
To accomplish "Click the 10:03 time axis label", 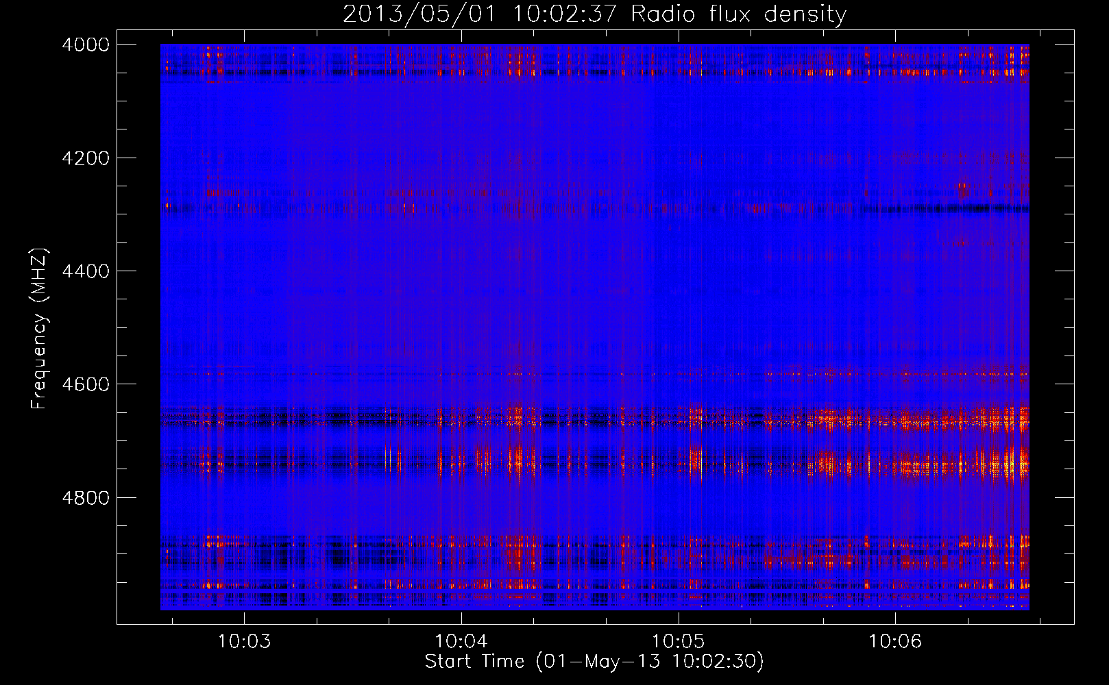I will (244, 642).
